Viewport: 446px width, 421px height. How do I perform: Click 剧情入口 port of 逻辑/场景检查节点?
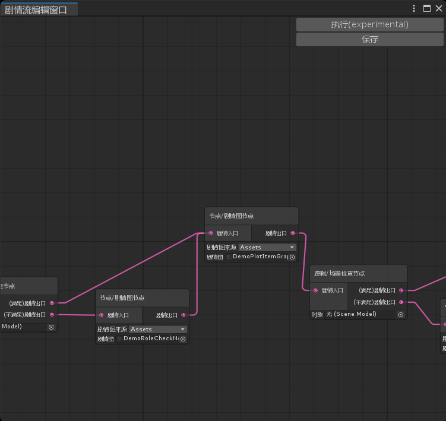(315, 290)
